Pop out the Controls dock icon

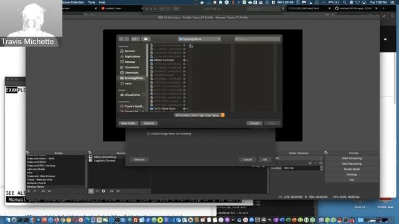click(x=326, y=152)
